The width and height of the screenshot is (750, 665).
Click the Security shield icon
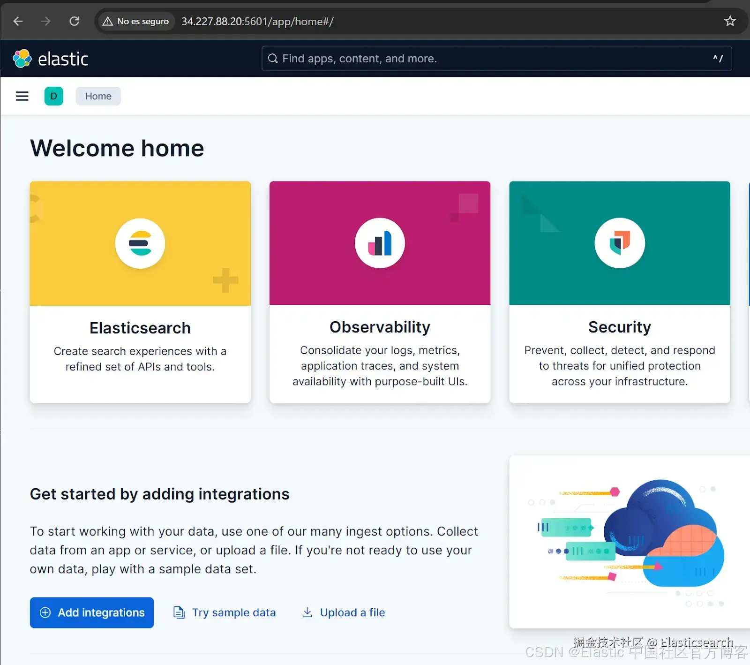point(620,243)
